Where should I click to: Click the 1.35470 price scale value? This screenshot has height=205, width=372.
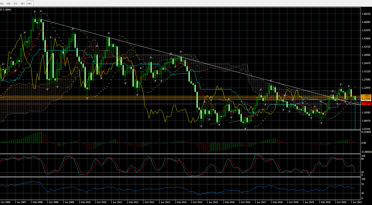tap(366, 63)
